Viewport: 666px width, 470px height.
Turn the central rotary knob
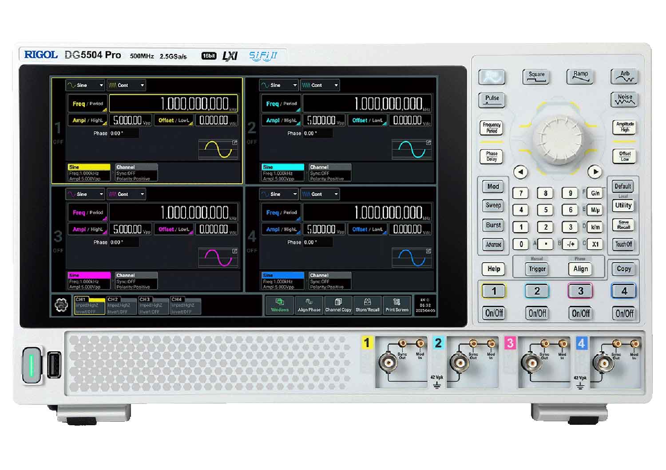[557, 140]
